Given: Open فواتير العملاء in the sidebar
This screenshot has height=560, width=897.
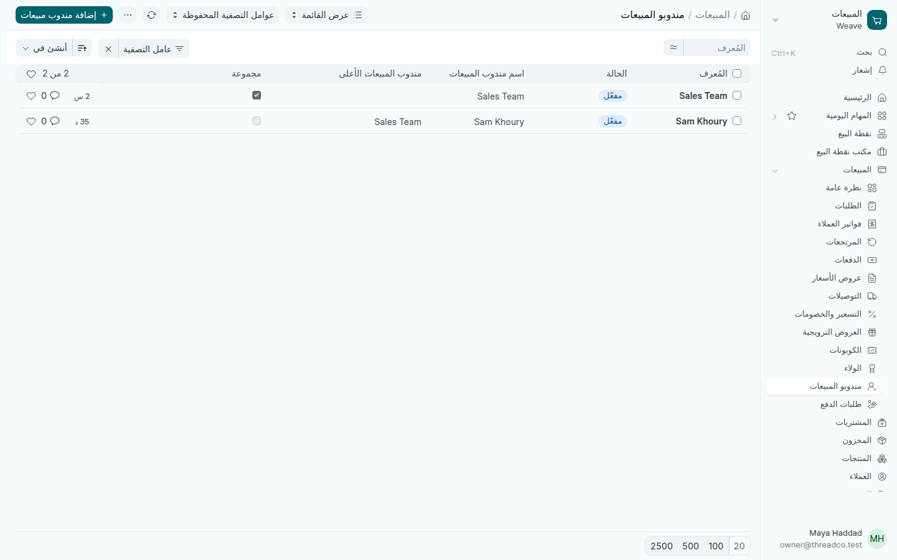Looking at the screenshot, I should pyautogui.click(x=823, y=224).
